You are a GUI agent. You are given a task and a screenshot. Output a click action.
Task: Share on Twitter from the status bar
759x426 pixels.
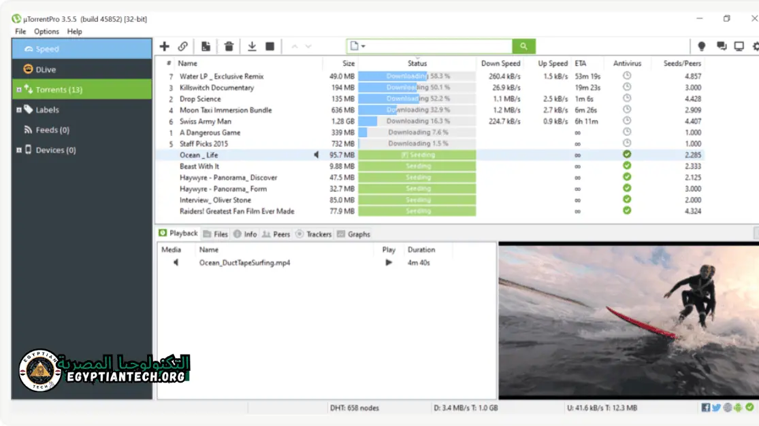[x=716, y=408]
